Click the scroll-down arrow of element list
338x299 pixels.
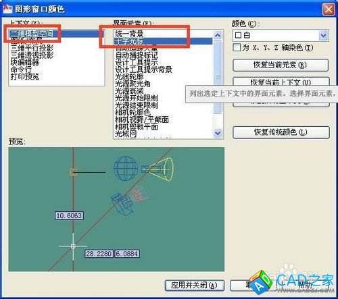(218, 133)
